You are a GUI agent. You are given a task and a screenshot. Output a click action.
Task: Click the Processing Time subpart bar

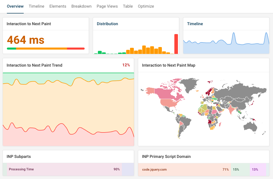(64, 169)
